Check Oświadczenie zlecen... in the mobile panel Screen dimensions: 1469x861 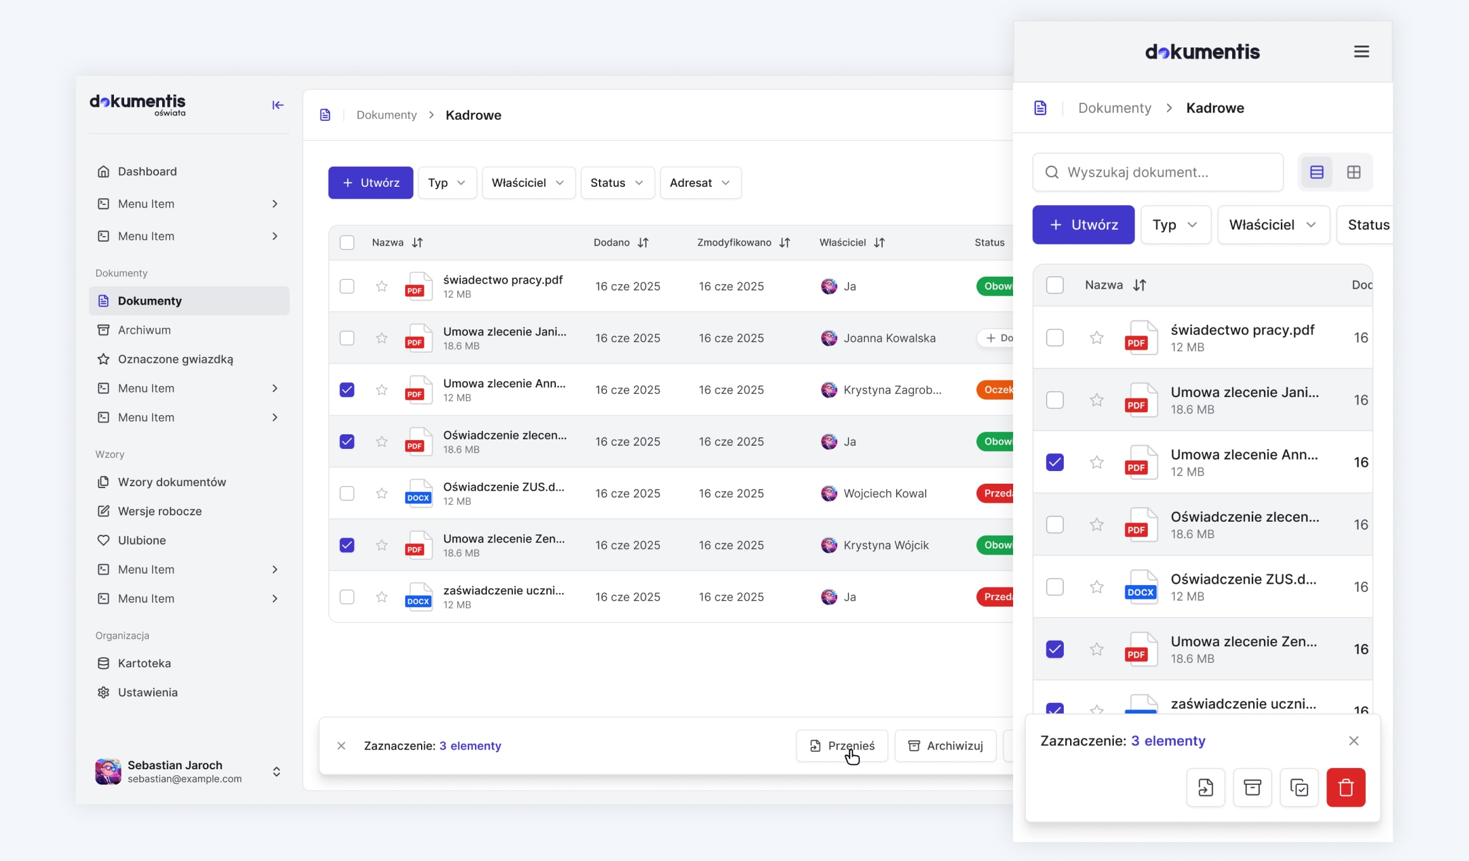click(1055, 524)
